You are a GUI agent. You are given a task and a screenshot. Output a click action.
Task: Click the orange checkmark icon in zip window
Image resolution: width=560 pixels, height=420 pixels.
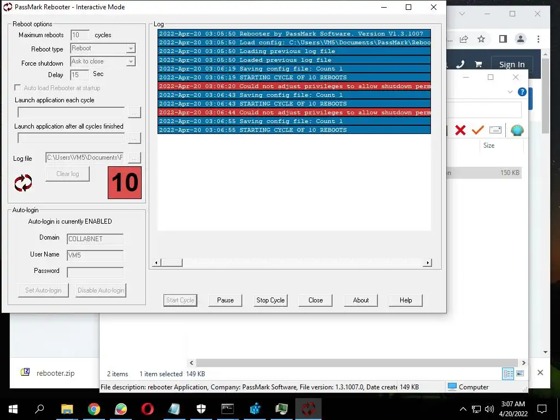click(478, 130)
